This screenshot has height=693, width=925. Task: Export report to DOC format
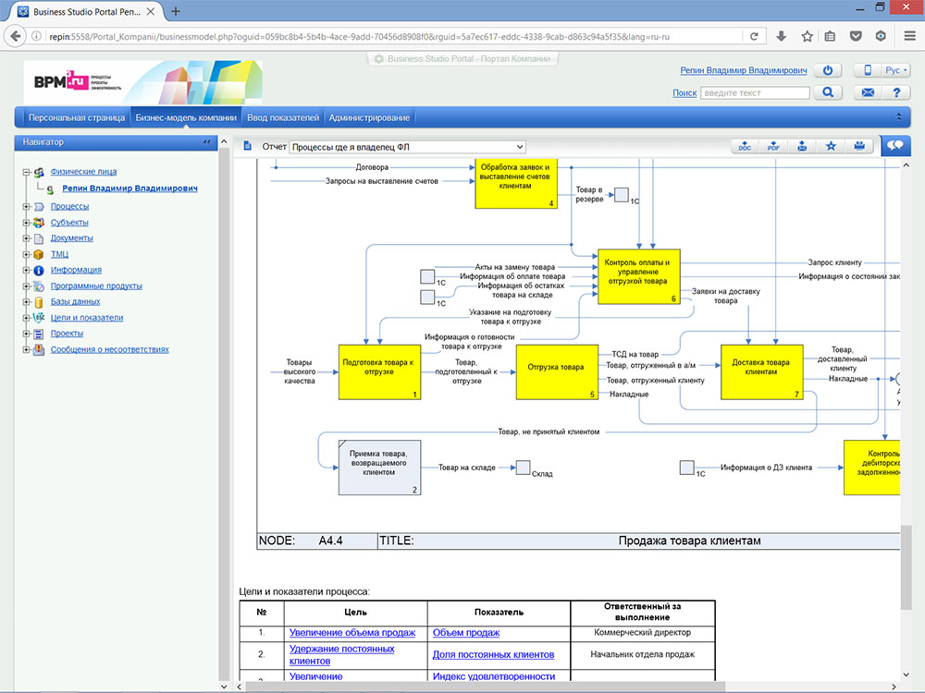pyautogui.click(x=745, y=146)
